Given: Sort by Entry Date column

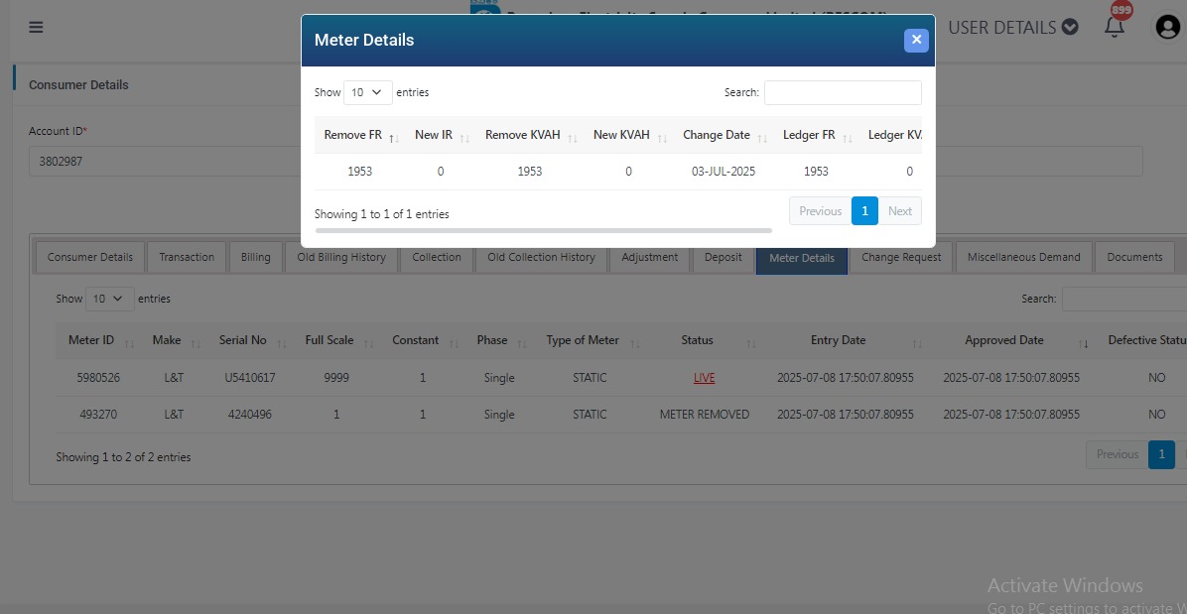Looking at the screenshot, I should tap(846, 340).
